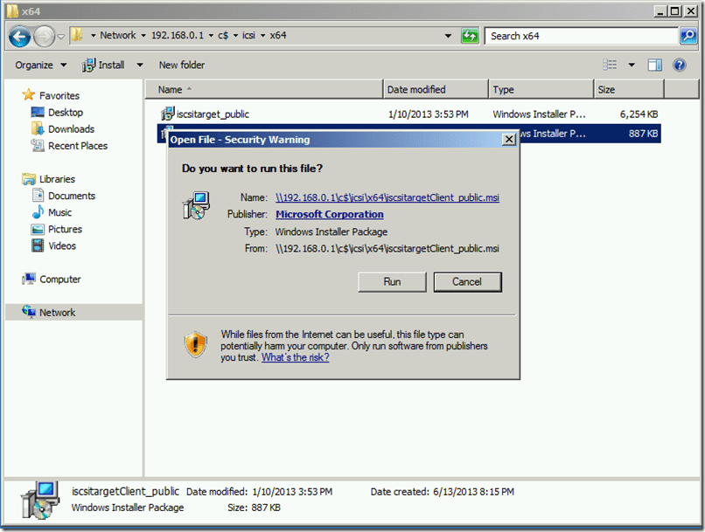Viewport: 705px width, 532px height.
Task: Click the Back navigation arrow button
Action: coord(20,37)
